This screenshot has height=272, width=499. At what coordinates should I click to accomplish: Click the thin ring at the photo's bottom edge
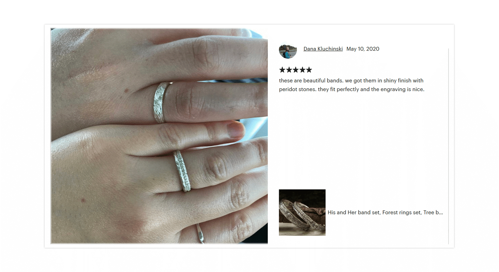[201, 233]
